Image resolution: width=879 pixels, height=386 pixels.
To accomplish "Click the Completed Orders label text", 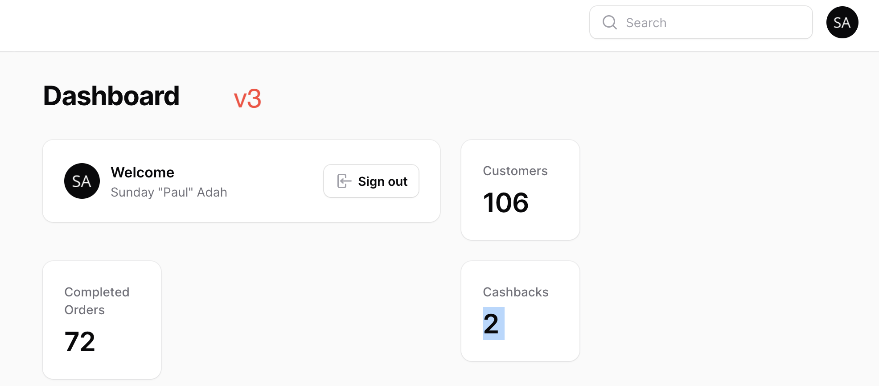I will click(x=97, y=301).
